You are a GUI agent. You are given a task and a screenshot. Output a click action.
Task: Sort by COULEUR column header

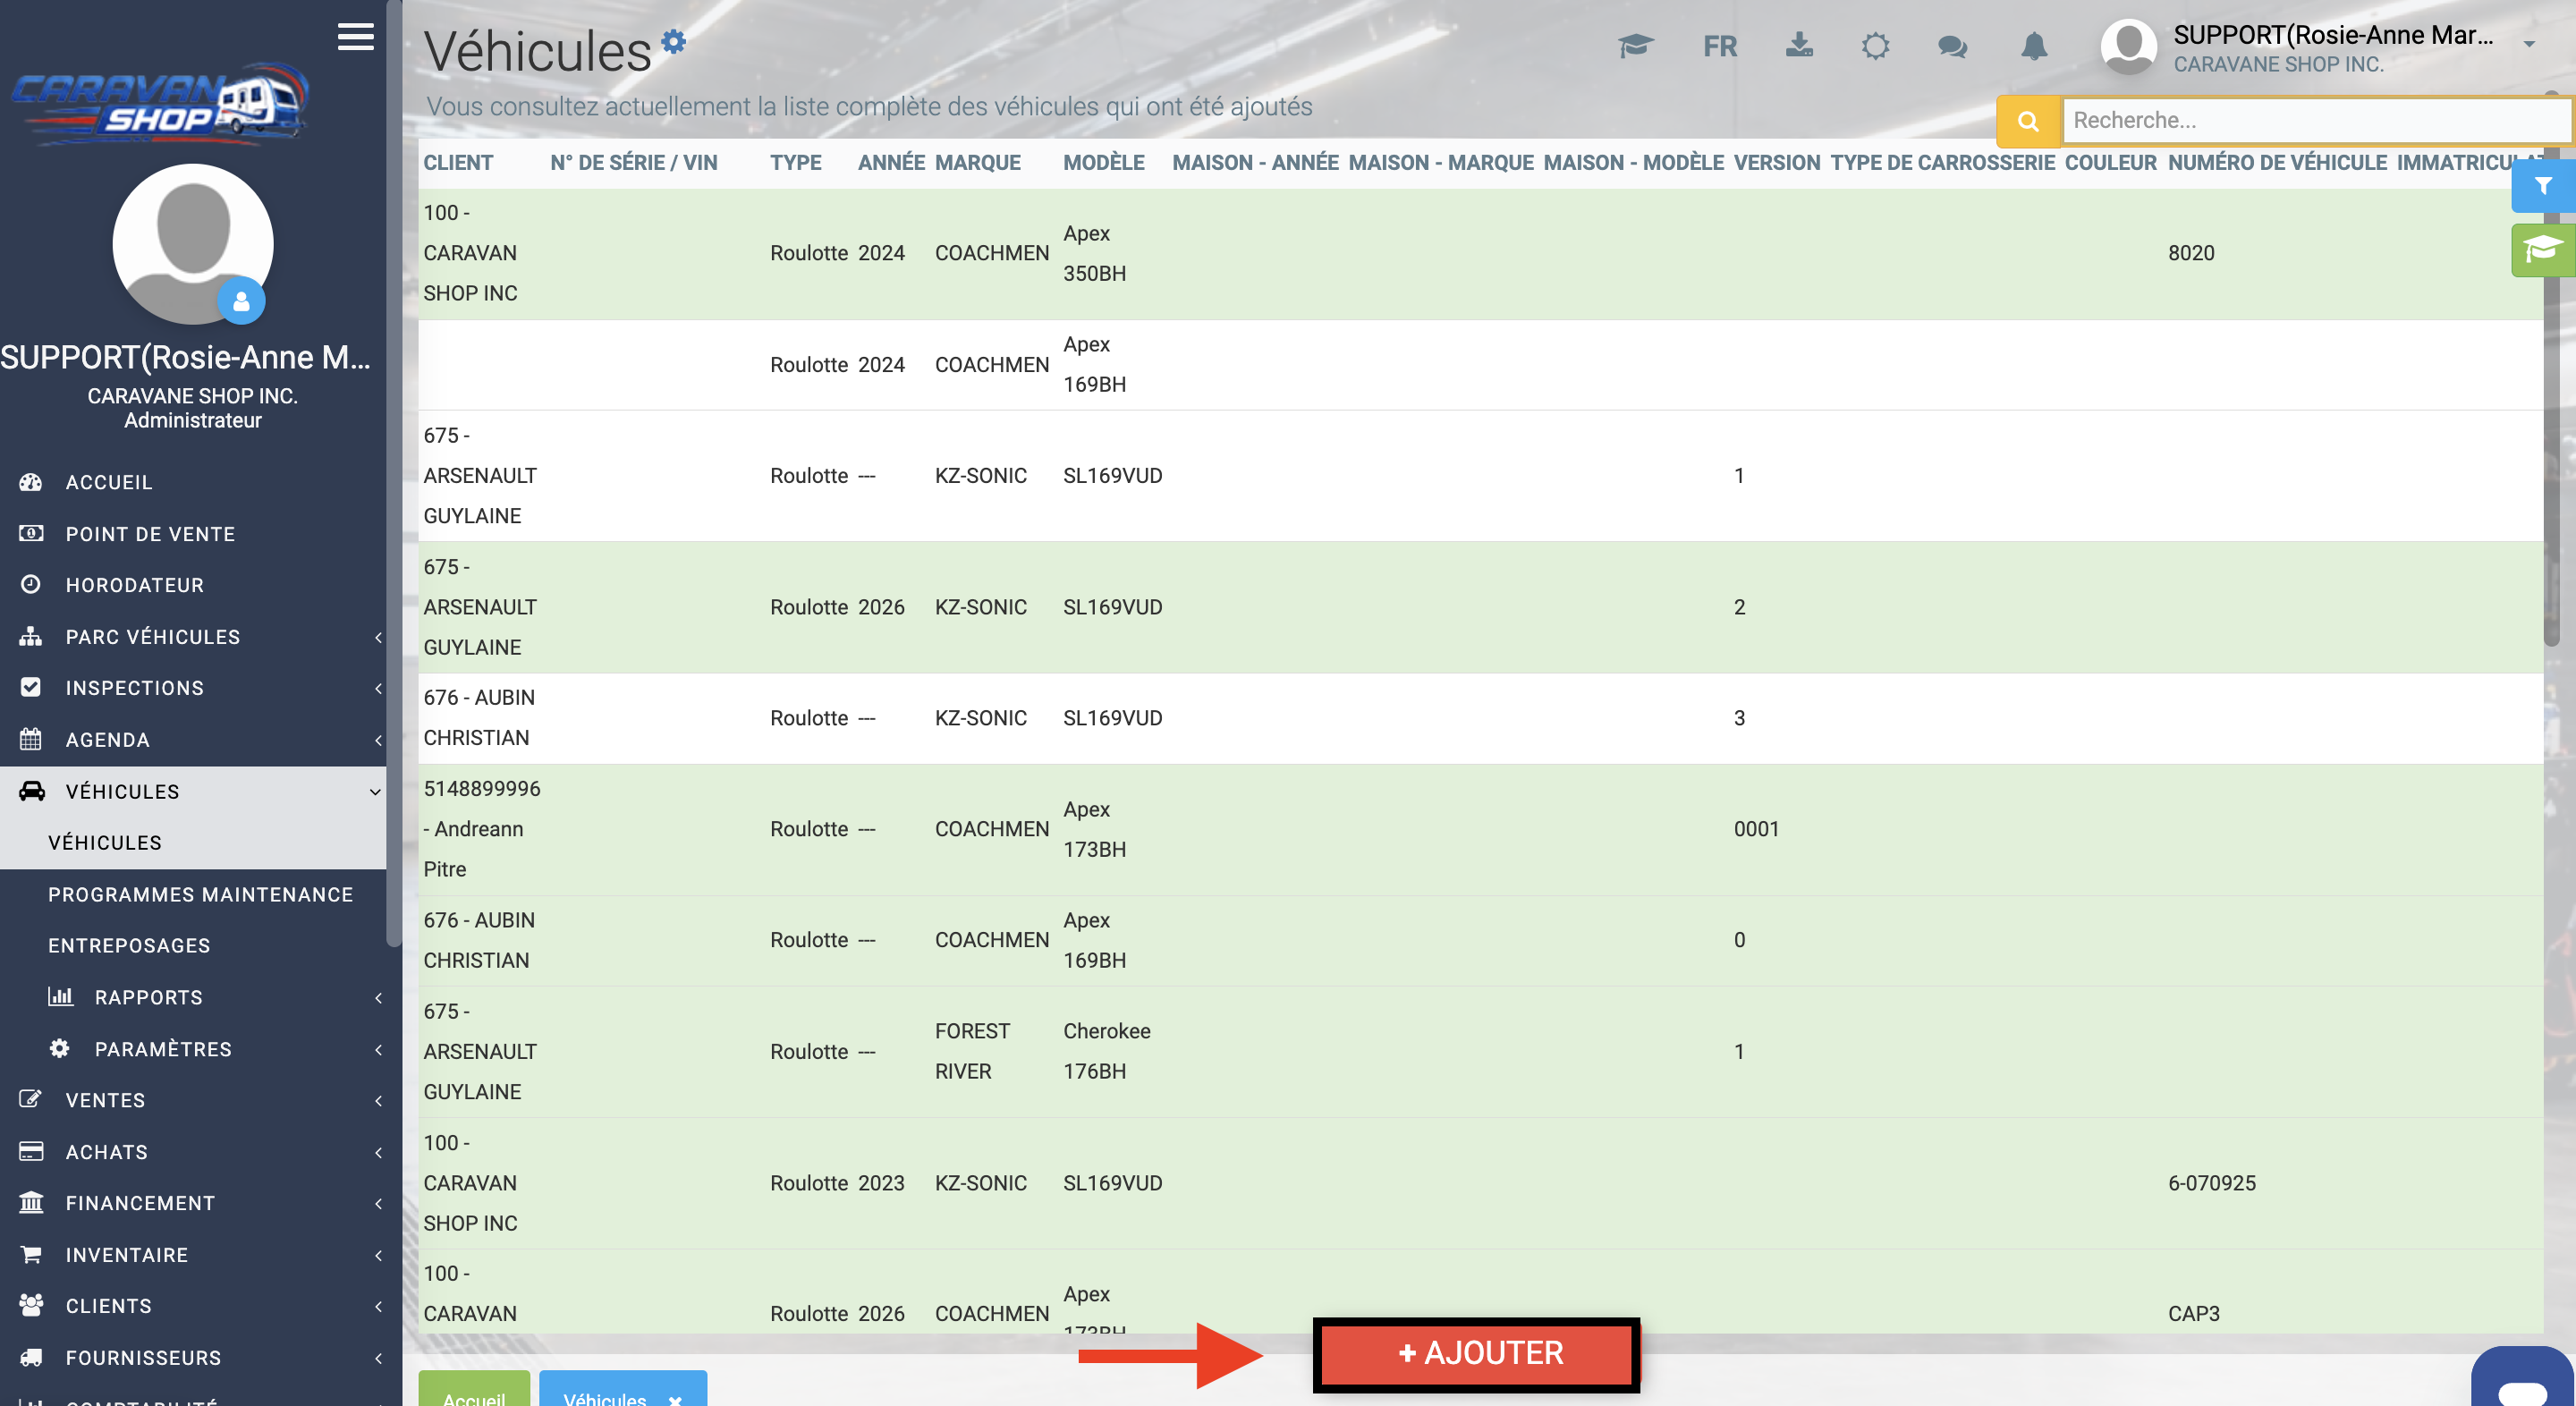click(x=2111, y=163)
